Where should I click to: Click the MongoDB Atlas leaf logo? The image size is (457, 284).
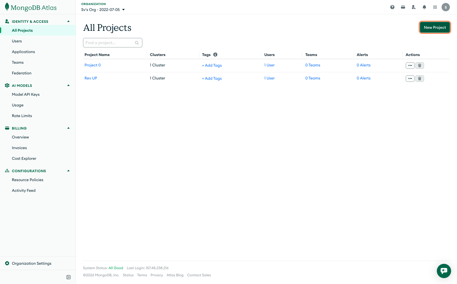(x=7, y=7)
